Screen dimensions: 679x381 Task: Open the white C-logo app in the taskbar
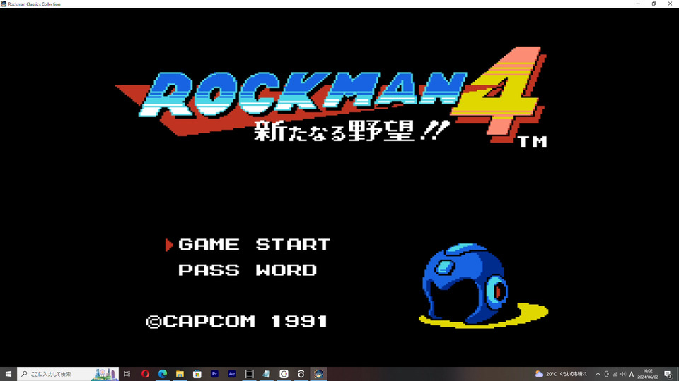[x=284, y=374]
